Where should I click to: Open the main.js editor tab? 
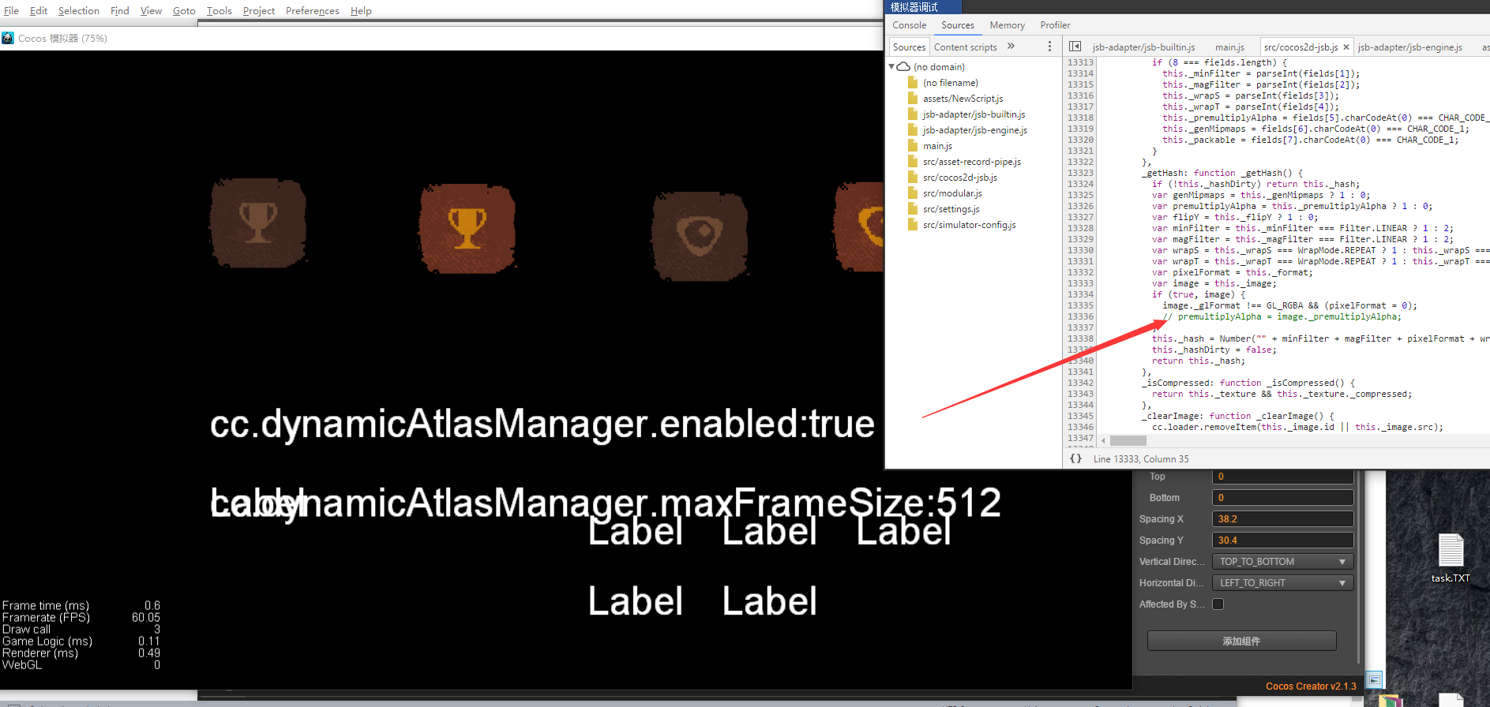[x=1229, y=47]
